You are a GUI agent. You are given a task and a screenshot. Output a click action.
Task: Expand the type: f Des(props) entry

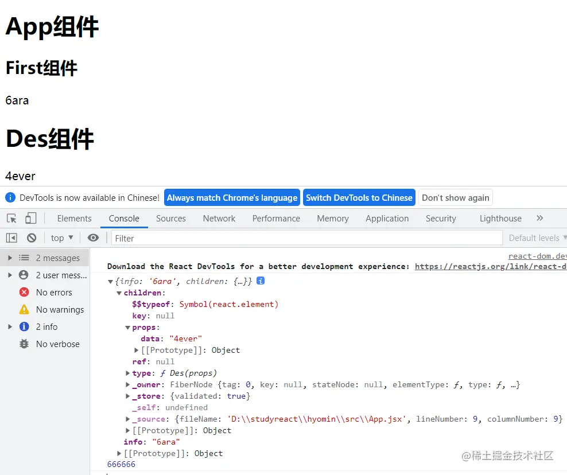pyautogui.click(x=127, y=373)
